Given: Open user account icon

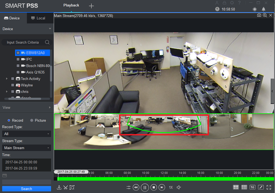Looking at the screenshot, I should (x=217, y=3).
